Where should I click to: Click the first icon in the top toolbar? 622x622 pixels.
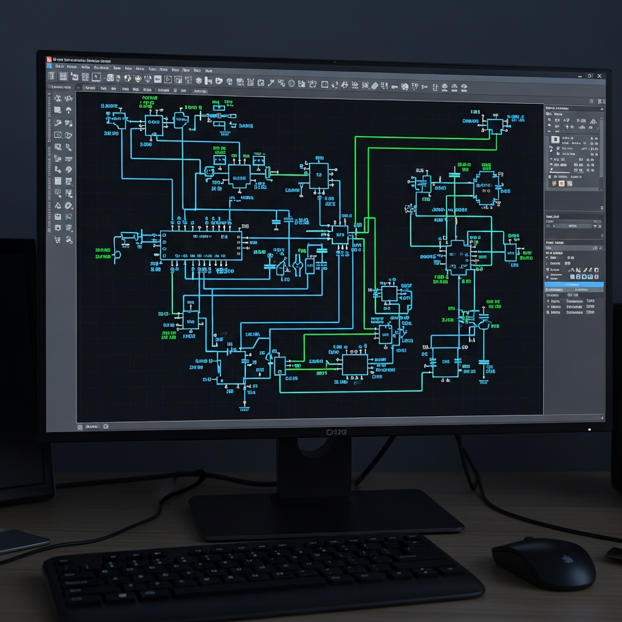click(52, 76)
